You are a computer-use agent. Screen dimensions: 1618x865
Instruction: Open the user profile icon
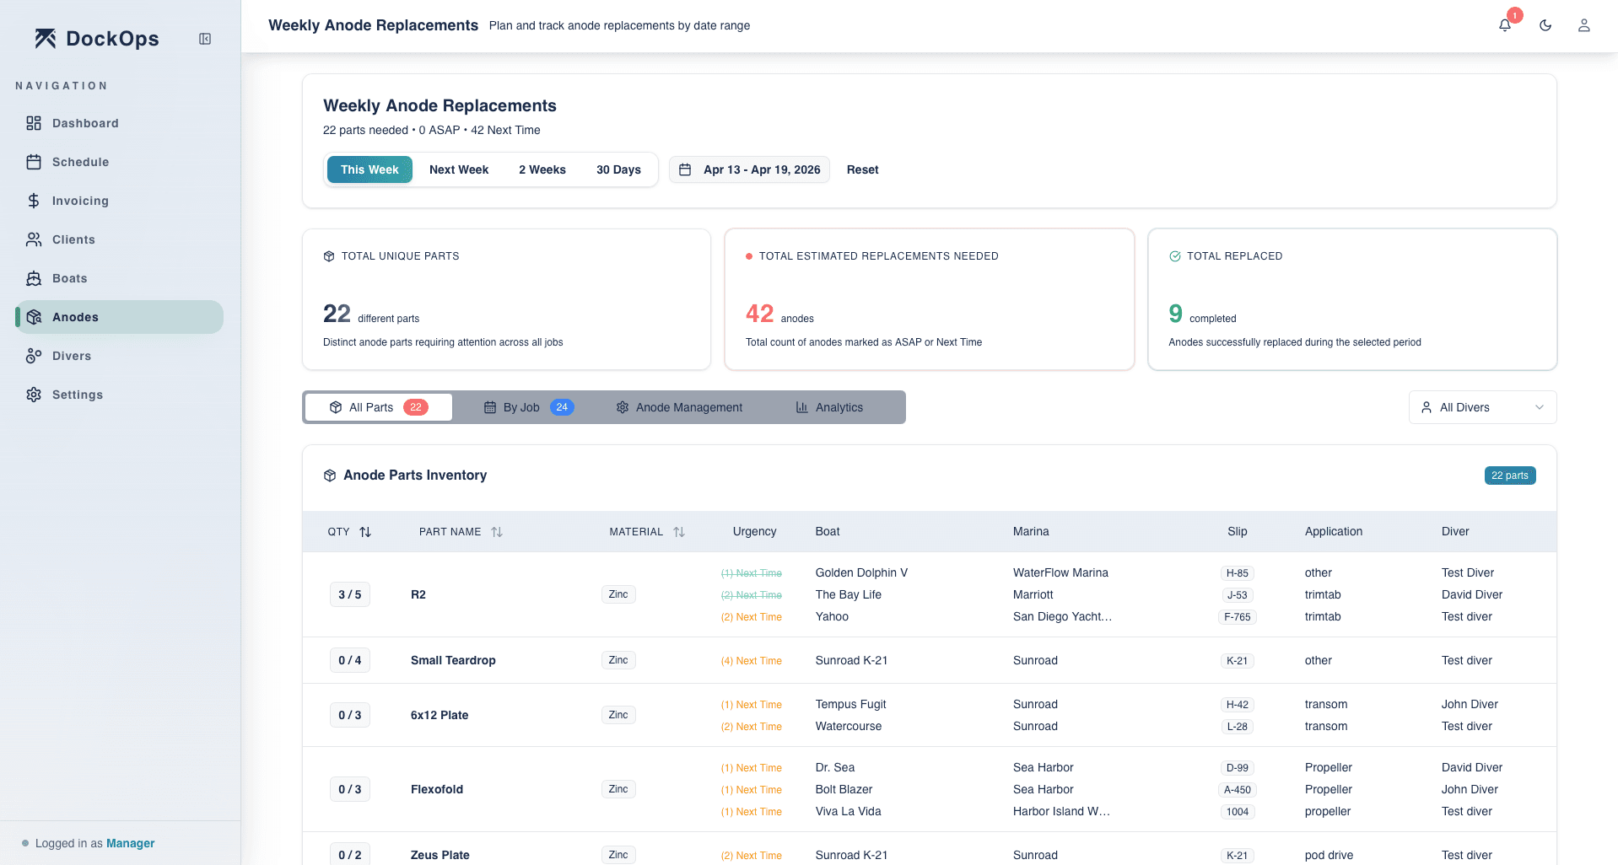[x=1584, y=25]
